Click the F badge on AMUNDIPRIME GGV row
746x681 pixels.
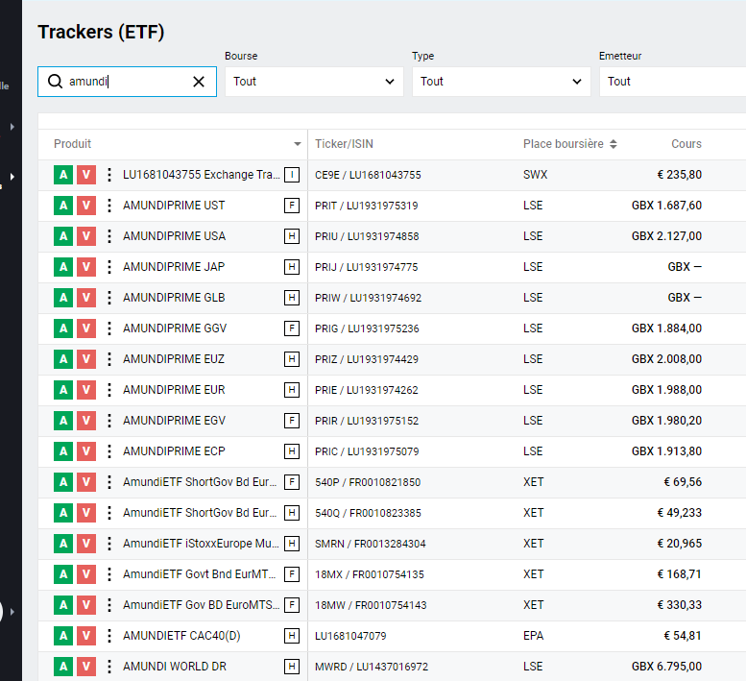click(x=292, y=328)
